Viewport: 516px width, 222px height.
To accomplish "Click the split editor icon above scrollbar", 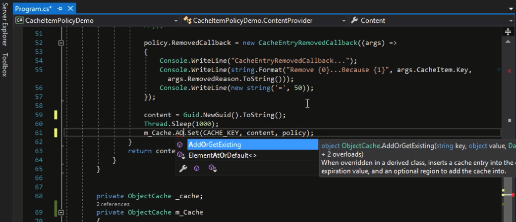I will pos(508,32).
